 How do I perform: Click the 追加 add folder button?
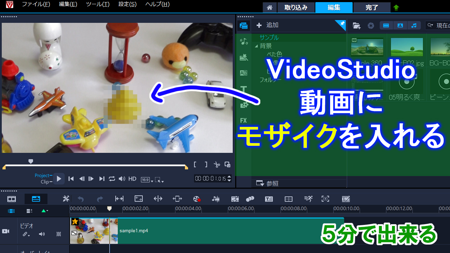tap(268, 25)
